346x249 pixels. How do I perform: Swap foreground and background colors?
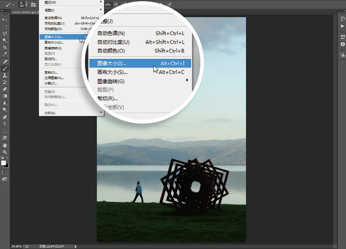8,158
